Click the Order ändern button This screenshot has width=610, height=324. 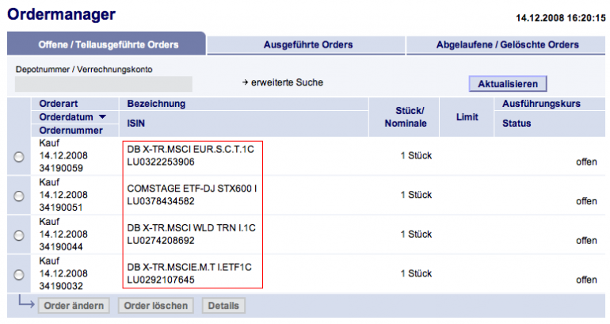pyautogui.click(x=74, y=306)
